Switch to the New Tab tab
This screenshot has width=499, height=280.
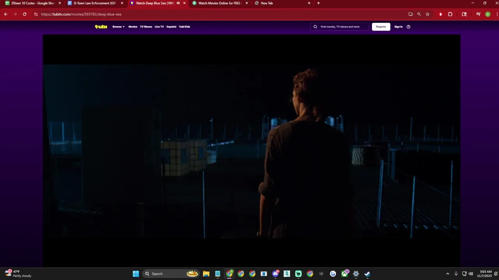coord(281,3)
